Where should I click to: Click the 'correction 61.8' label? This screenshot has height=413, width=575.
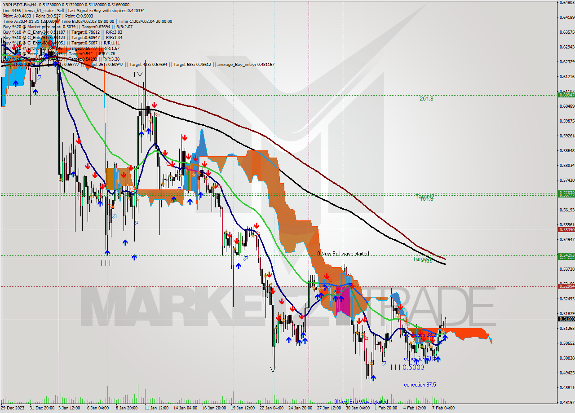420,359
